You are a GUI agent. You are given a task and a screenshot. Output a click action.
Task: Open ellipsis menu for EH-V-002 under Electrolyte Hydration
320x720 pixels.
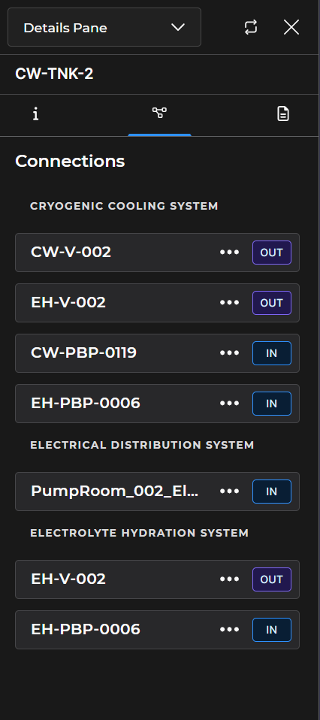pyautogui.click(x=230, y=579)
